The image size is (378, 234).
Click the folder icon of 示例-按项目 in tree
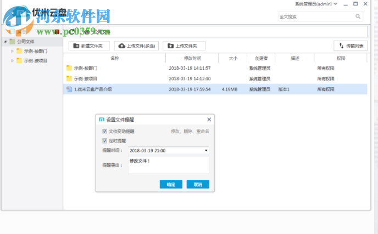(x=19, y=60)
